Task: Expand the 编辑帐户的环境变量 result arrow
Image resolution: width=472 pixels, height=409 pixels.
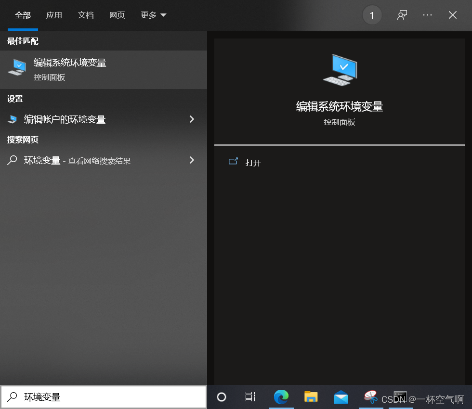Action: pos(192,119)
